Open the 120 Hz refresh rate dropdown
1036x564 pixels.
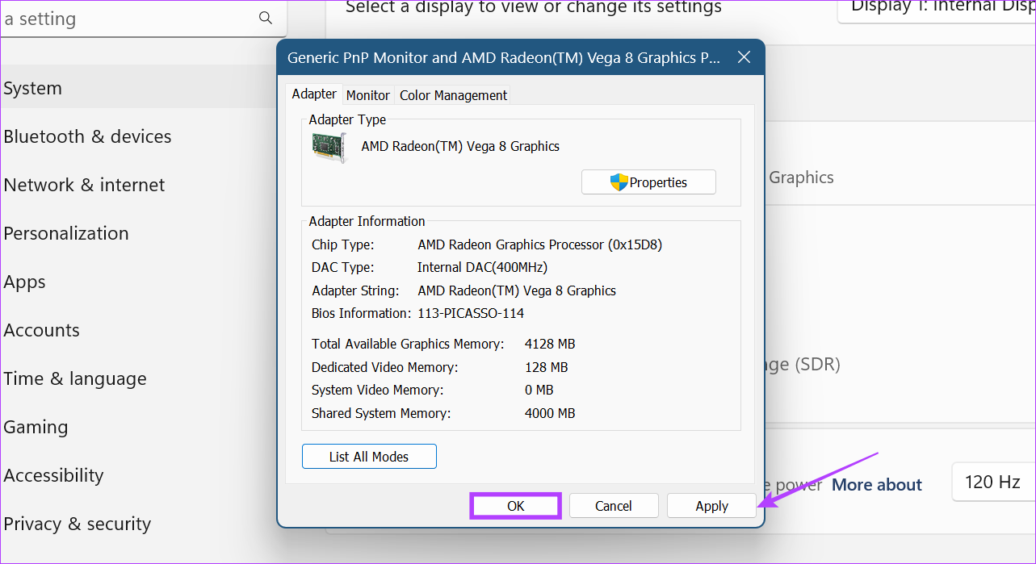[x=993, y=483]
